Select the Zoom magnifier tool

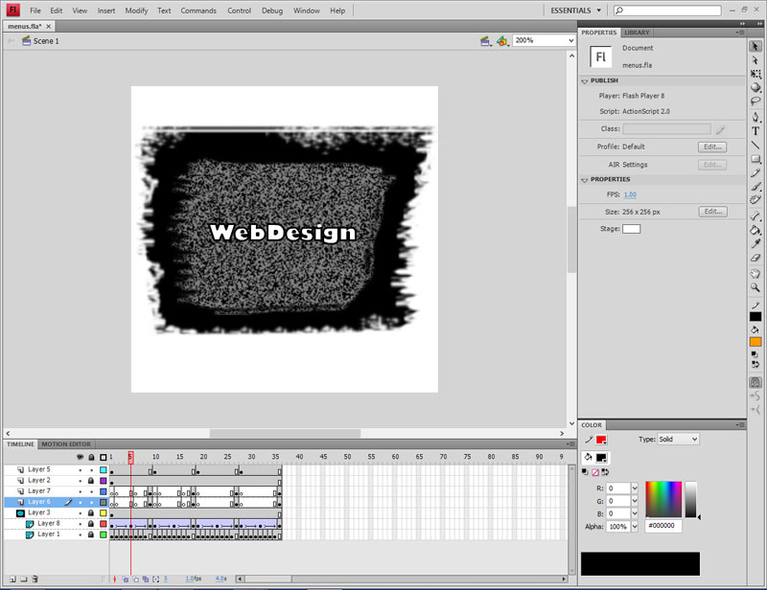click(755, 287)
